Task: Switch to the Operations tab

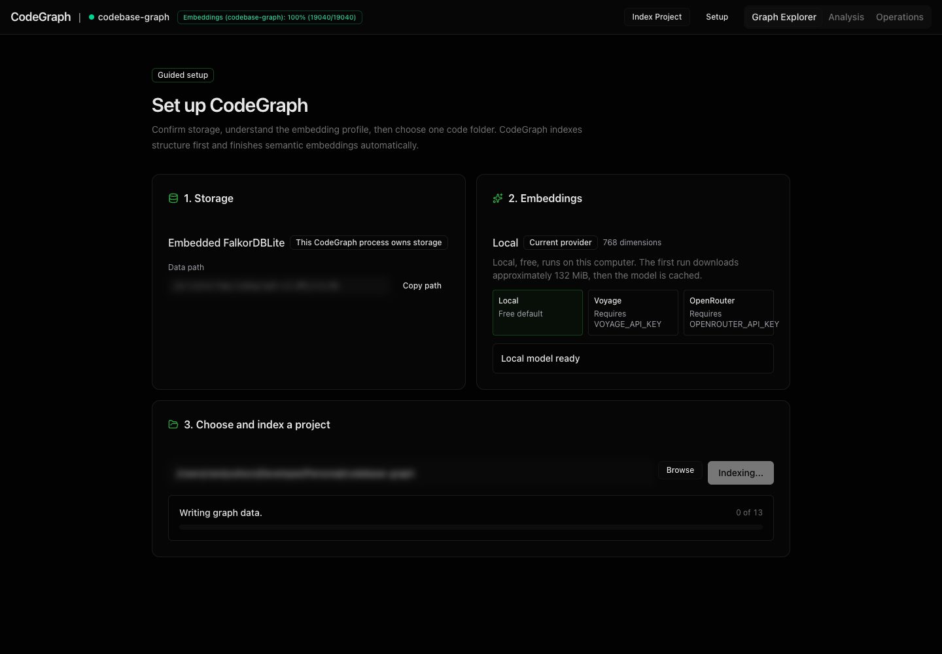Action: [x=899, y=17]
